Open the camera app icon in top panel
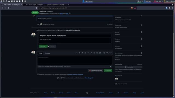This screenshot has height=98, width=175. tap(14, 1)
